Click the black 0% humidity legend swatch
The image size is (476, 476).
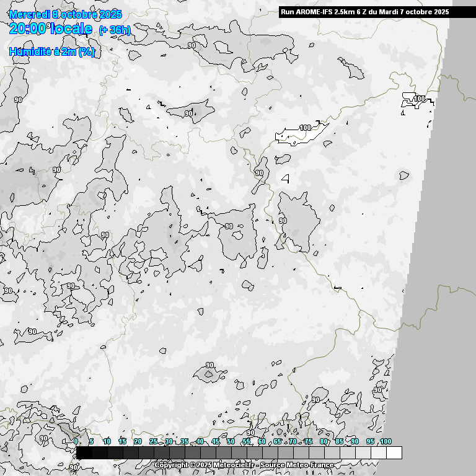[x=84, y=453]
